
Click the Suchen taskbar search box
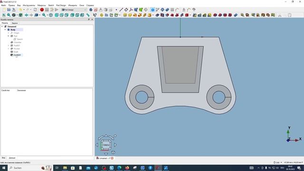click(x=30, y=168)
